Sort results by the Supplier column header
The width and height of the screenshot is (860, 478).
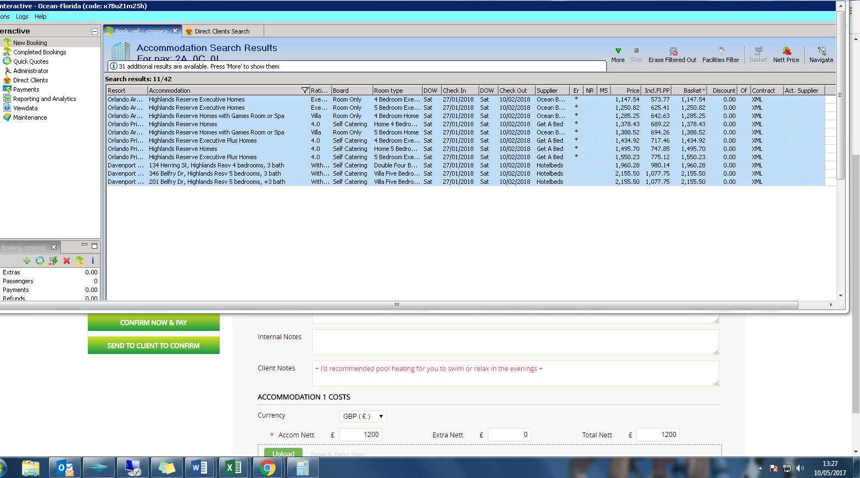[x=552, y=91]
